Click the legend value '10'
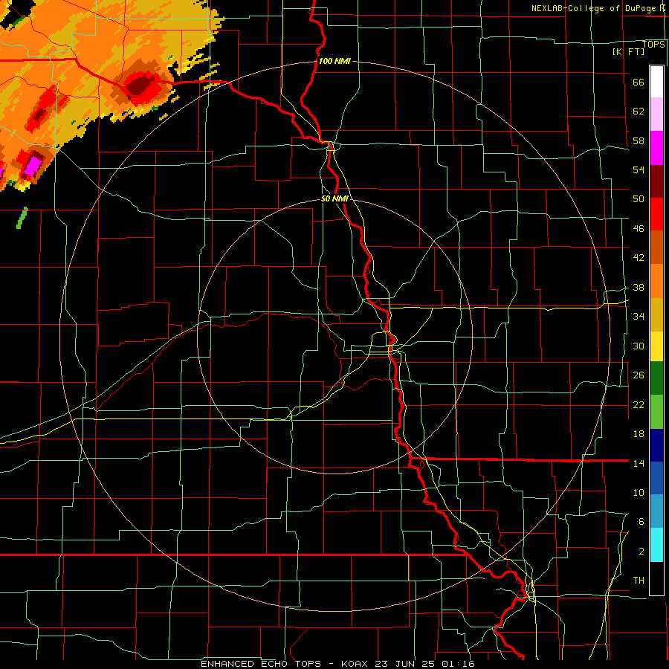Image resolution: width=669 pixels, height=669 pixels. (x=639, y=492)
